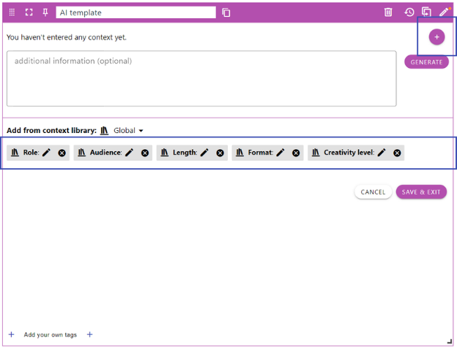Viewport: 457px width, 350px height.
Task: Copy the AI template title
Action: click(226, 12)
